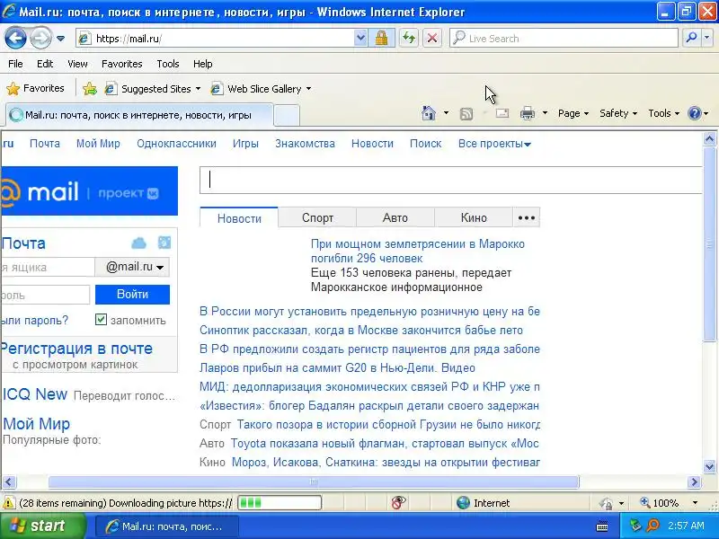
Task: Open the Morocco earthquake headline
Action: 417,251
